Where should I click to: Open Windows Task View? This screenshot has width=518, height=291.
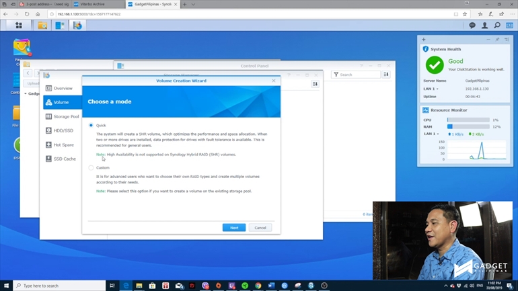tap(112, 286)
